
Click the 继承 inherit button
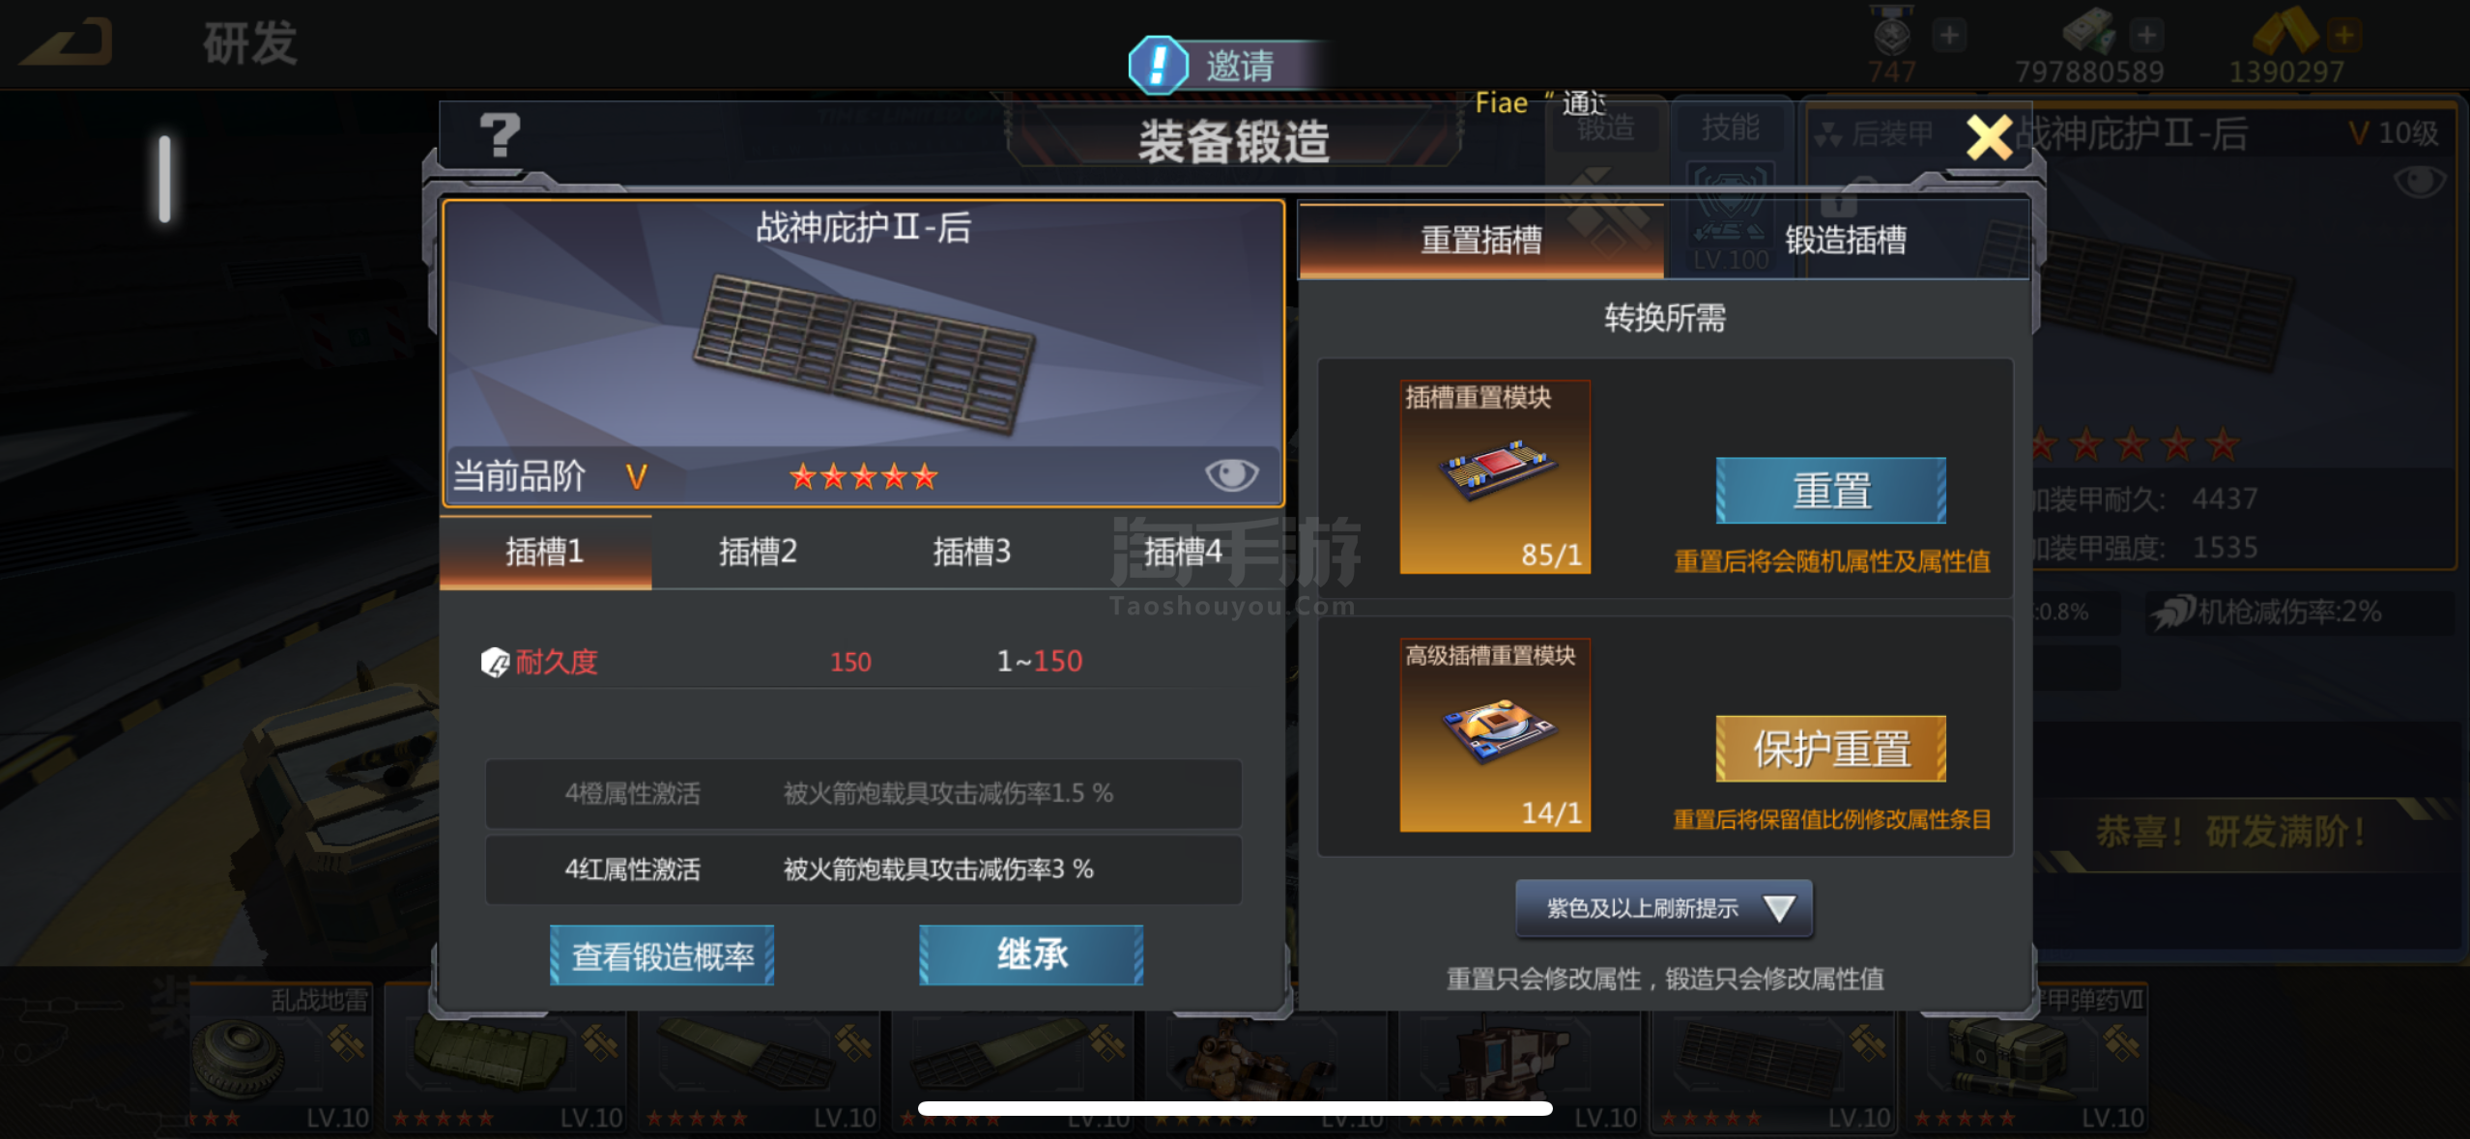point(1031,955)
